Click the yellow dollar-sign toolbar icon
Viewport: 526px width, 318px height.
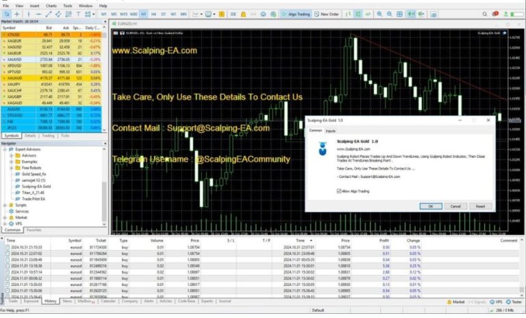pyautogui.click(x=222, y=14)
